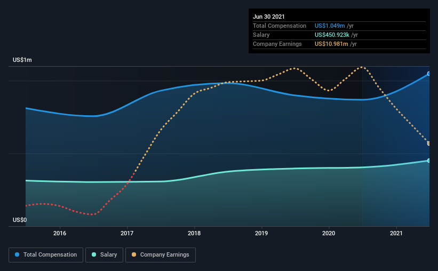Click the US$10.981m company earnings value
This screenshot has height=271, width=438.
pos(331,44)
